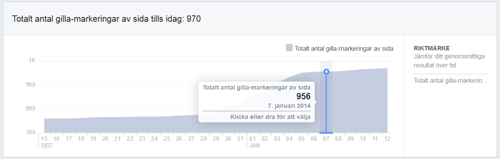Viewport: 500px width, 159px height.
Task: Select date 25 on the timeline axis
Action: [x=167, y=139]
